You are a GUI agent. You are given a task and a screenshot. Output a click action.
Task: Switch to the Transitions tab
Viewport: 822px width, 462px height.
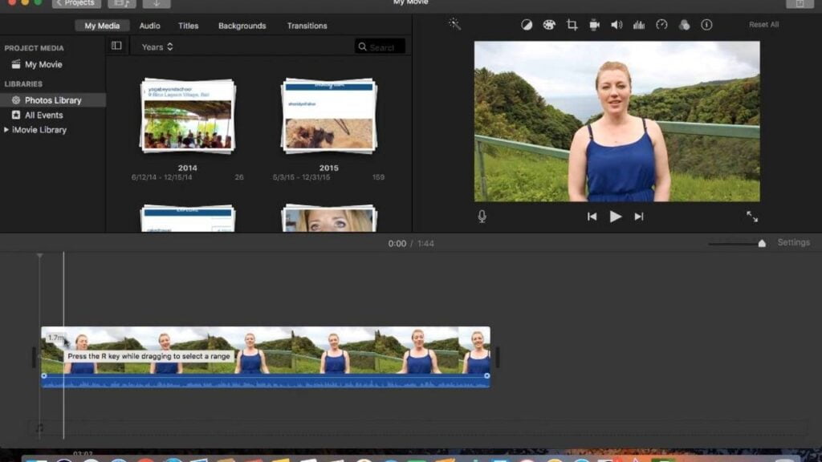pyautogui.click(x=307, y=26)
